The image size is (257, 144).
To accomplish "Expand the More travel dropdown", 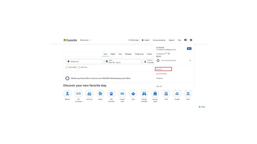I will [85, 40].
